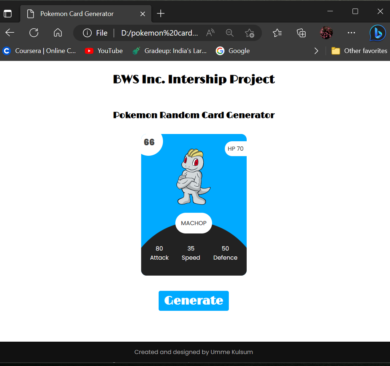
Task: Open the browser profile avatar
Action: (326, 33)
